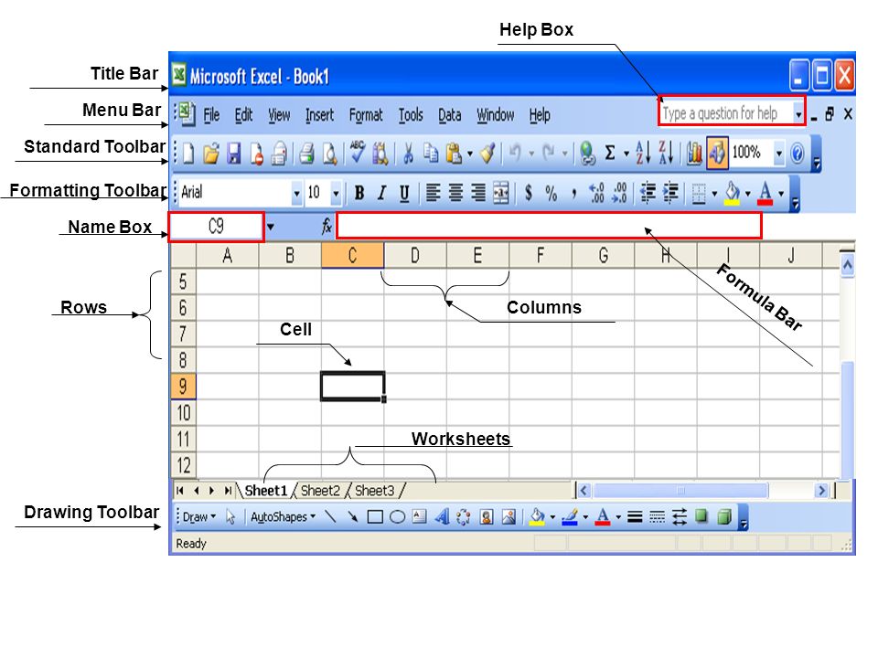Click the Paste clipboard icon

453,153
